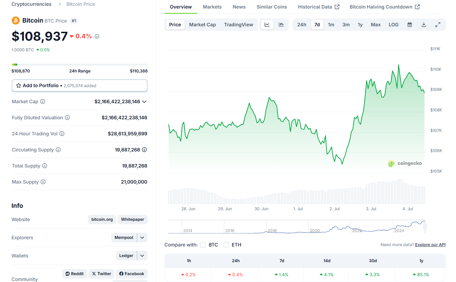Open the Mempool explorer
The height and width of the screenshot is (282, 456).
pyautogui.click(x=124, y=238)
